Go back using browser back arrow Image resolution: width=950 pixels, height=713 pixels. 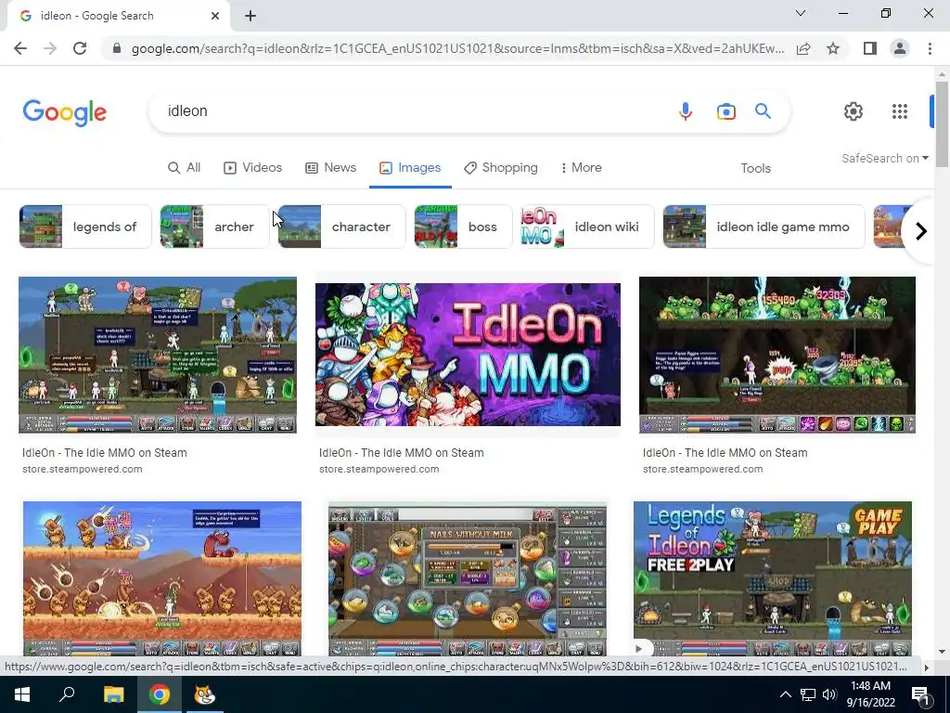coord(20,48)
